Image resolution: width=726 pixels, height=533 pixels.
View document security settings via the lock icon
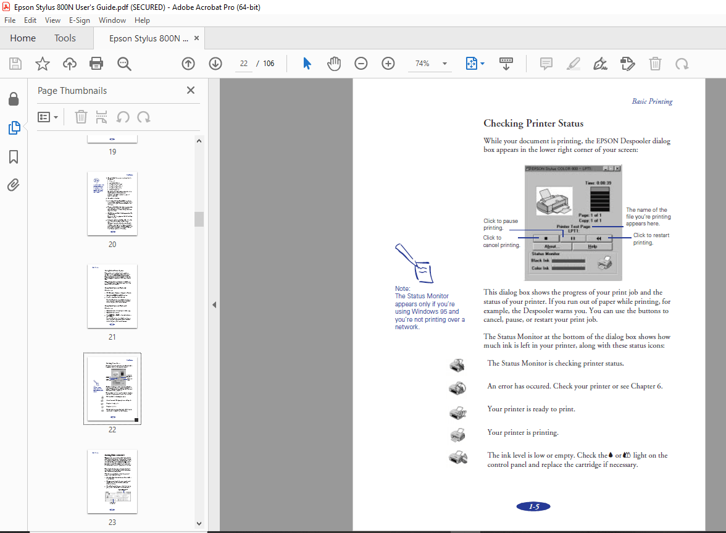(14, 99)
